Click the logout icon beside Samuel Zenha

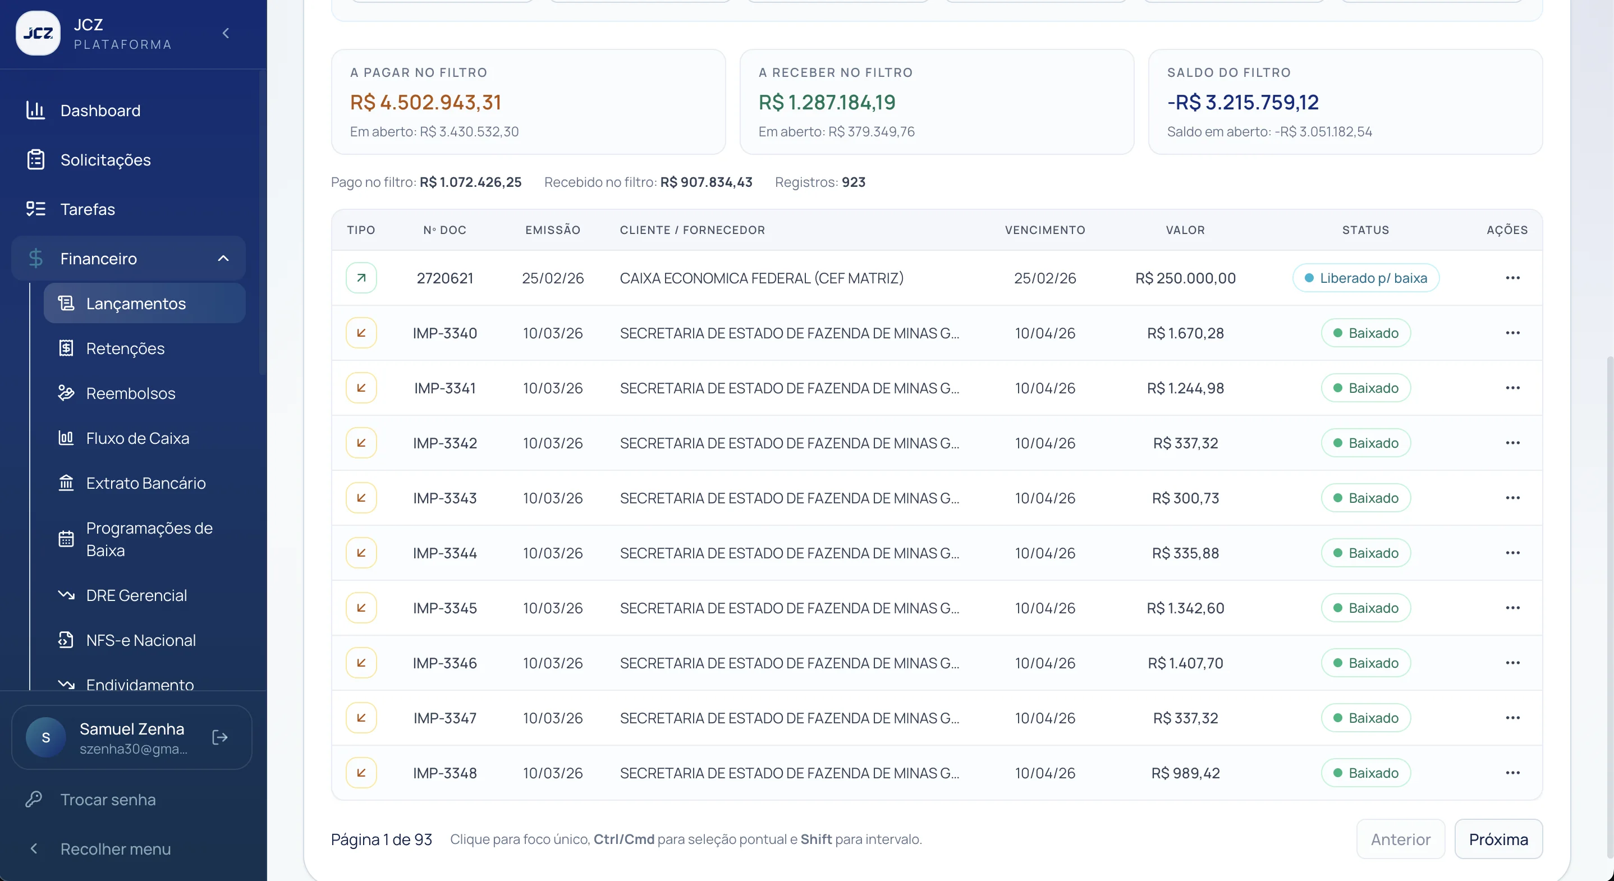(x=220, y=737)
